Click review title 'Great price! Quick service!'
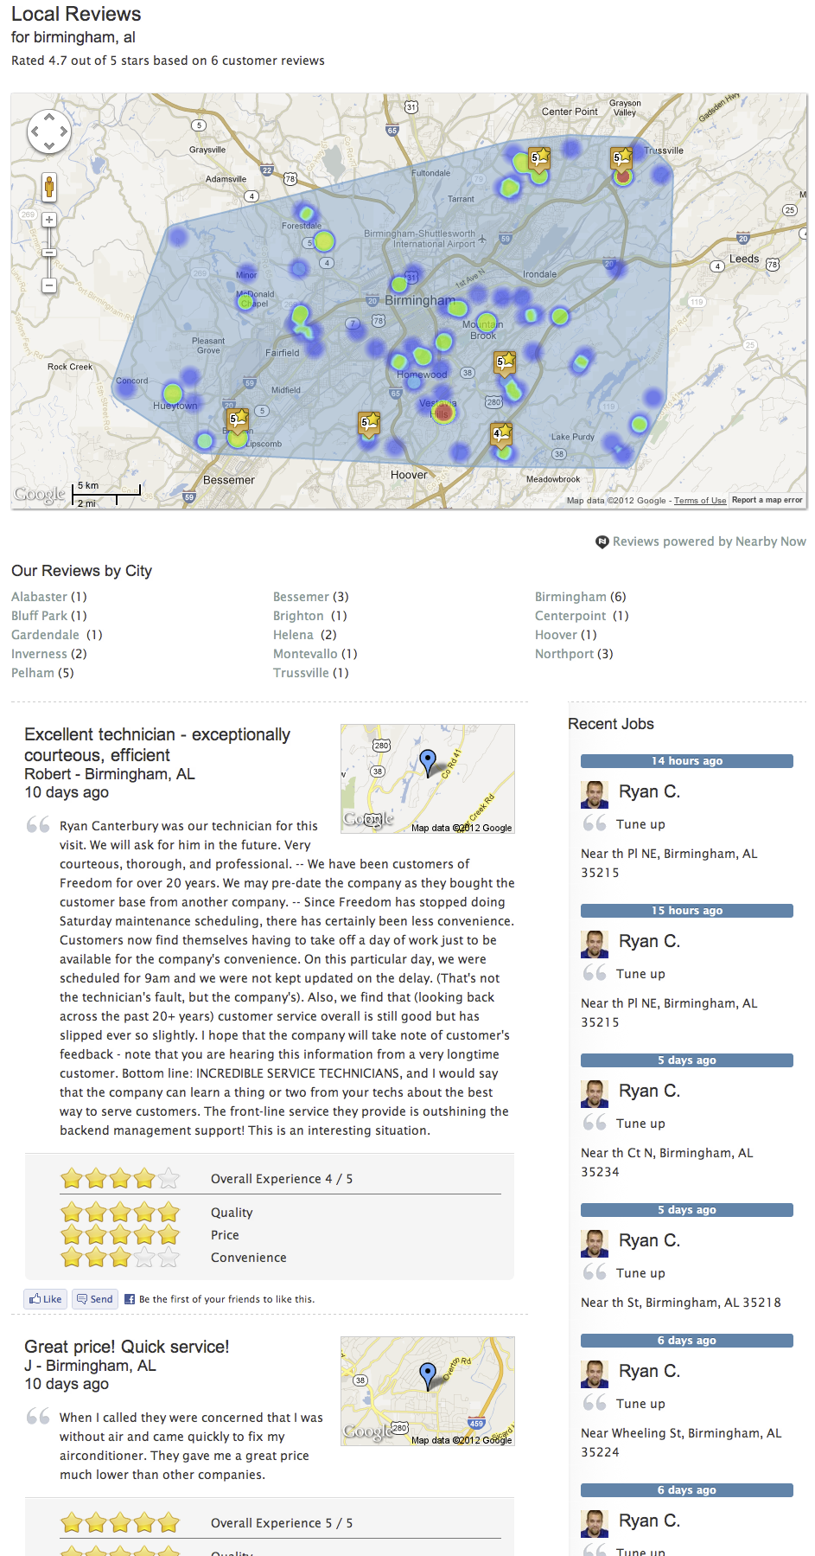Image resolution: width=815 pixels, height=1556 pixels. tap(127, 1347)
